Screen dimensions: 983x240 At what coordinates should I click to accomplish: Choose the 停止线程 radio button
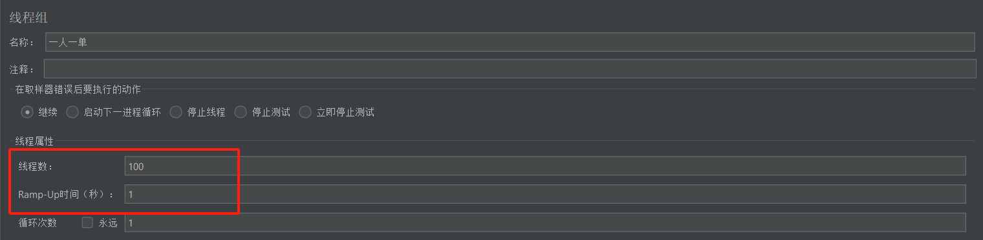point(176,112)
